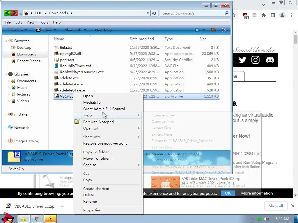Image resolution: width=298 pixels, height=223 pixels.
Task: Select RobloxPlayerLauncher.exe in file list
Action: 82,72
